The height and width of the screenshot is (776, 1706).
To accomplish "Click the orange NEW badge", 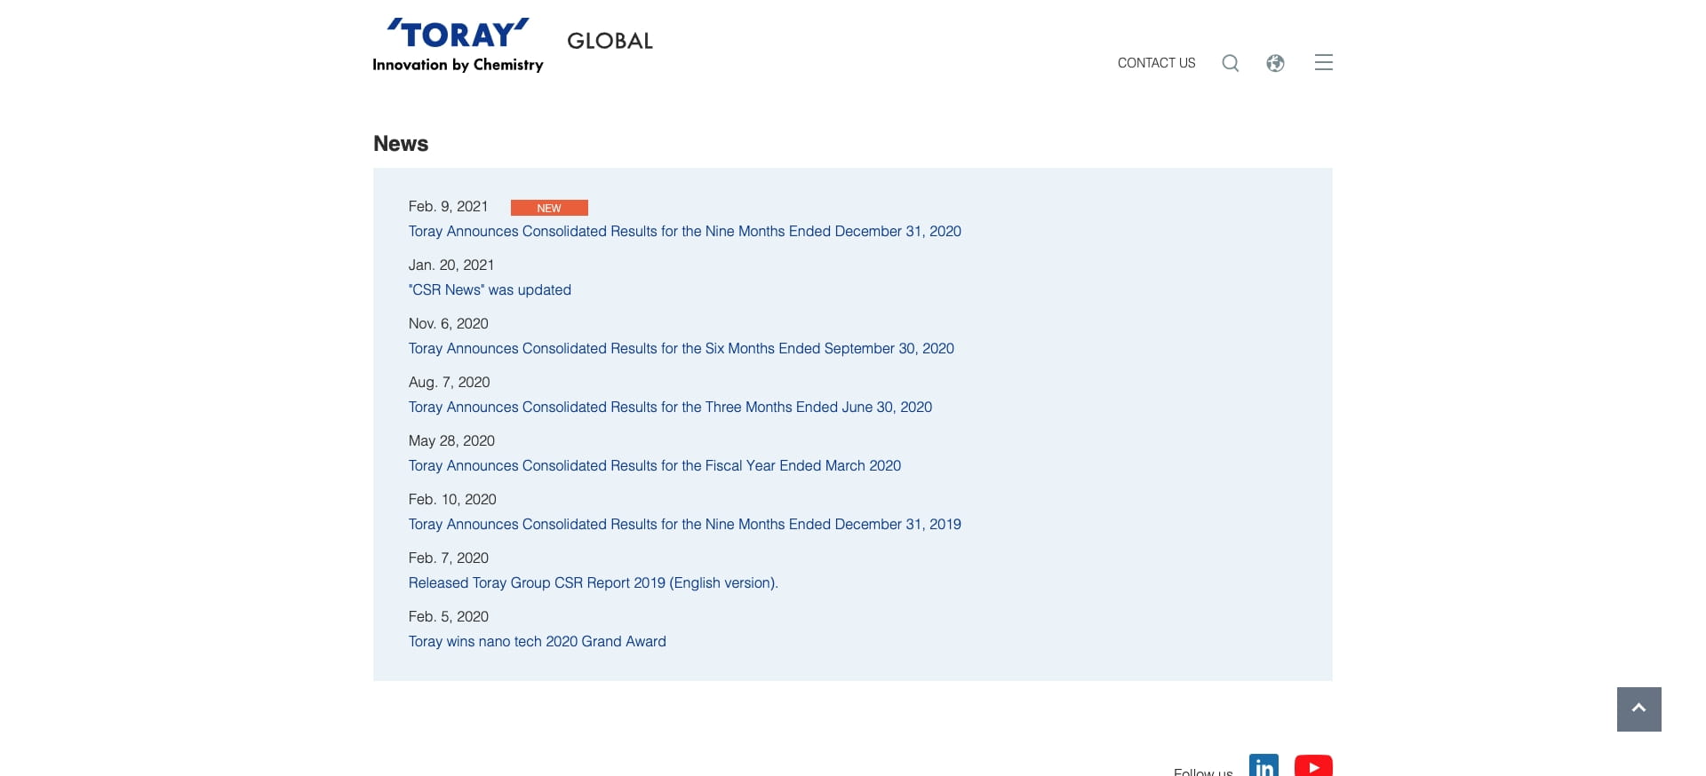I will coord(549,208).
